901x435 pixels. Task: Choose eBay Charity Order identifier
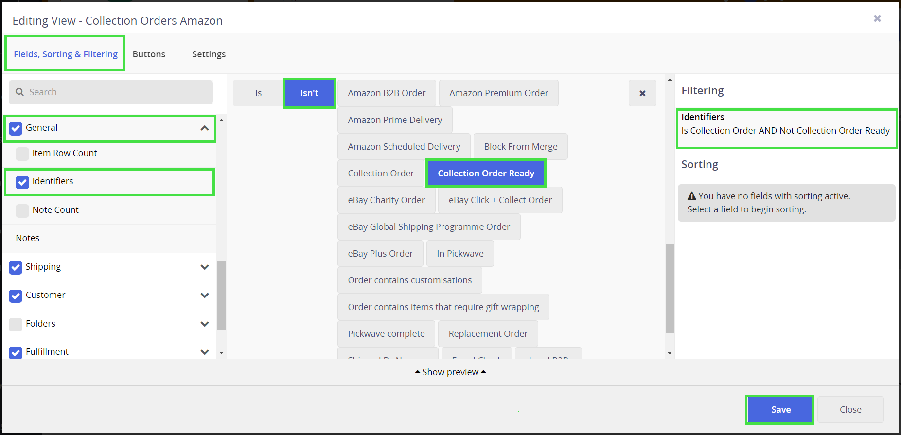point(386,200)
